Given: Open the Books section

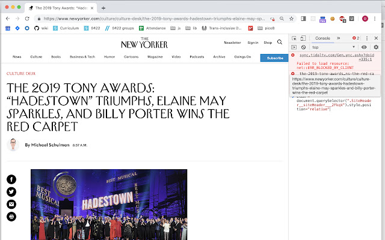Looking at the screenshot, I should 56,57.
